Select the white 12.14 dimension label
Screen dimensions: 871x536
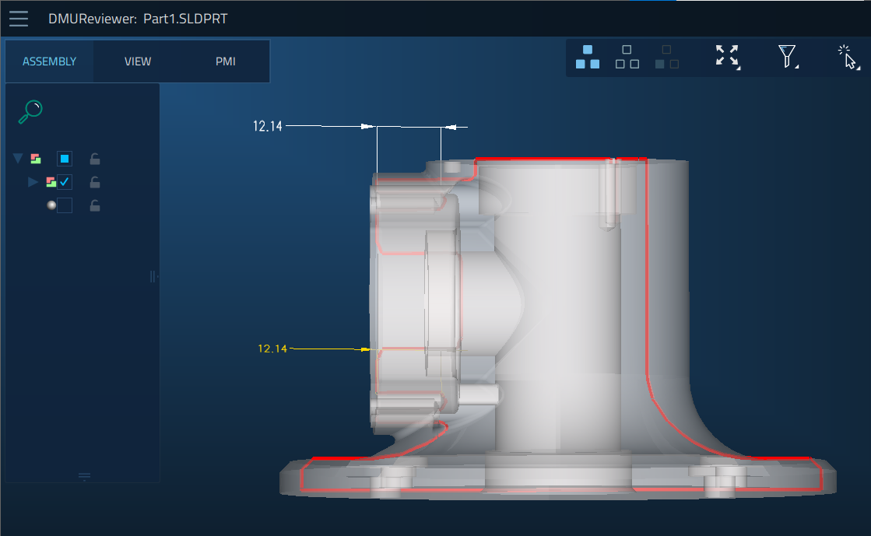pos(268,127)
